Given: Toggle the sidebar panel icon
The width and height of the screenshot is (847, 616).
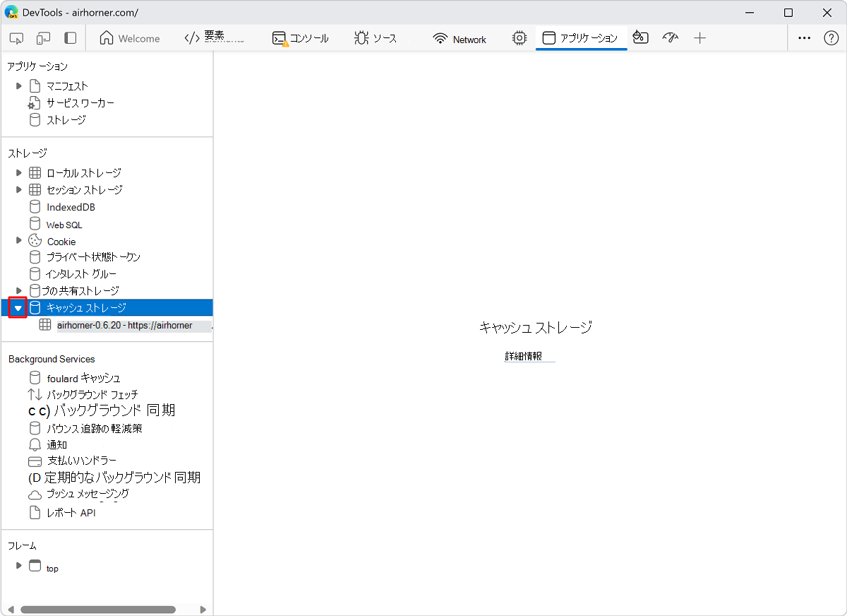Looking at the screenshot, I should point(70,38).
